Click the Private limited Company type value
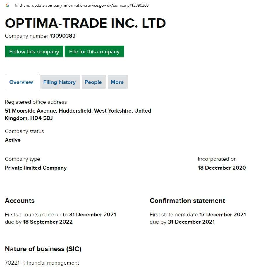This screenshot has width=277, height=278. coord(36,168)
